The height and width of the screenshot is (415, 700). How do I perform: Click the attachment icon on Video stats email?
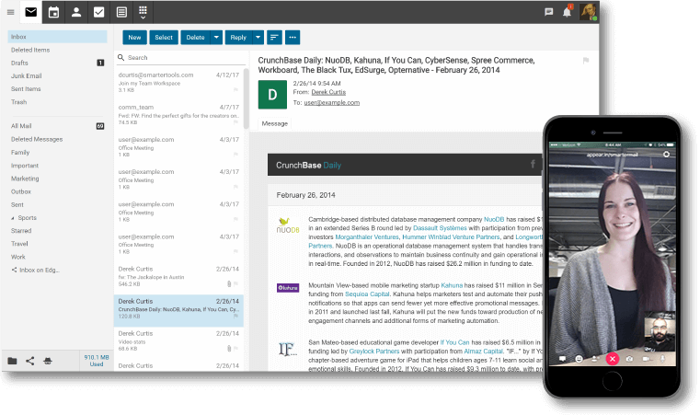[x=229, y=349]
